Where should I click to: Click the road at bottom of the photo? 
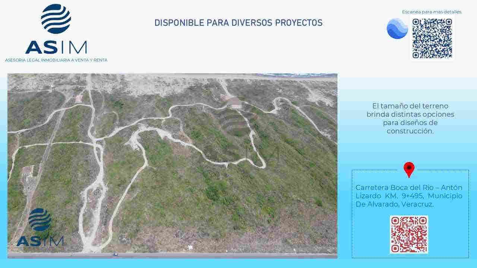[x=173, y=255]
